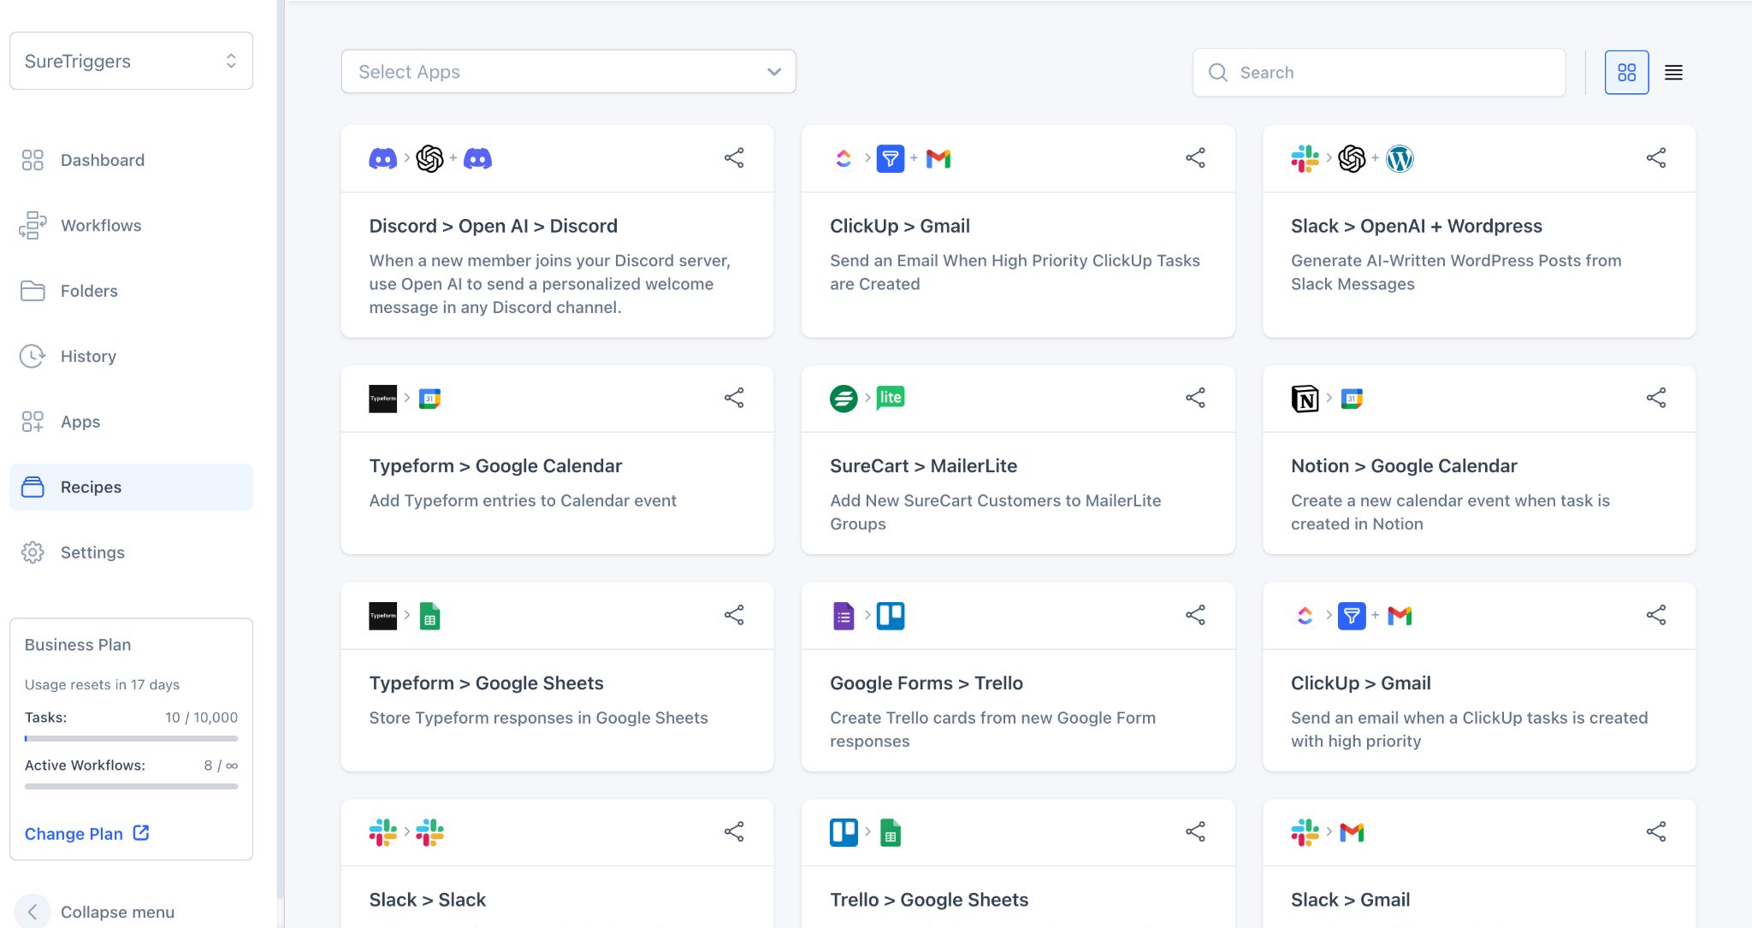The image size is (1752, 928).
Task: Open the Trello > Google Sheets title
Action: click(929, 900)
